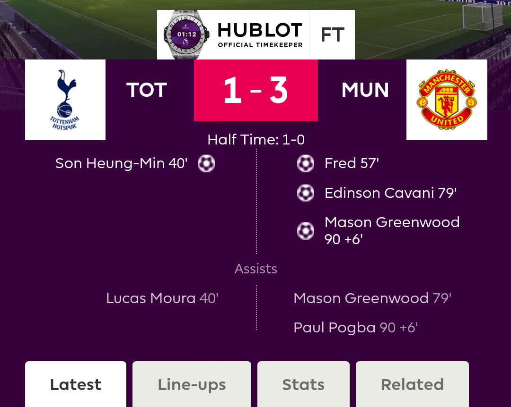
Task: Click the FT full-time status label
Action: pos(333,35)
